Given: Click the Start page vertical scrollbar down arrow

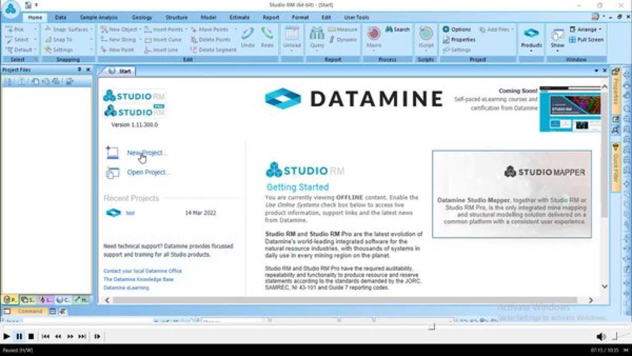Looking at the screenshot, I should point(604,287).
